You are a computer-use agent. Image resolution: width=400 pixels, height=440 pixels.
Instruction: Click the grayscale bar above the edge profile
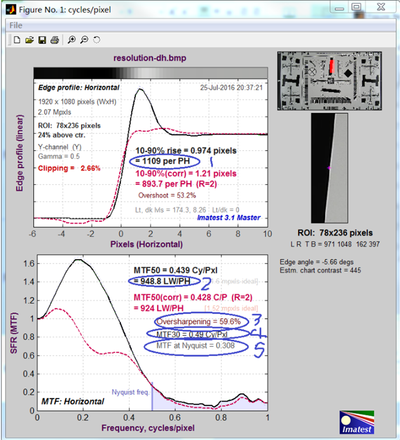click(x=150, y=73)
